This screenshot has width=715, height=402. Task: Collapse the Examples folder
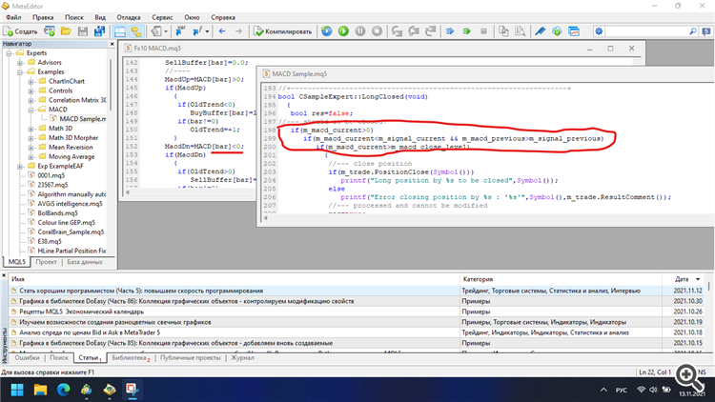[x=20, y=72]
